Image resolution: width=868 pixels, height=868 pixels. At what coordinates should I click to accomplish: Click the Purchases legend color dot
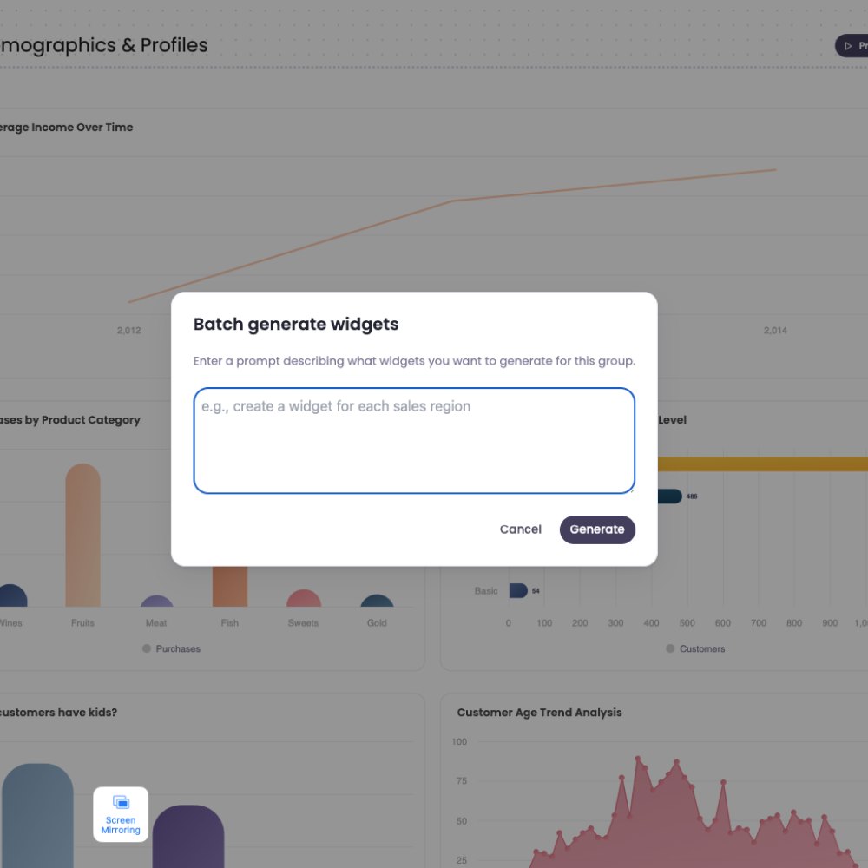tap(147, 648)
